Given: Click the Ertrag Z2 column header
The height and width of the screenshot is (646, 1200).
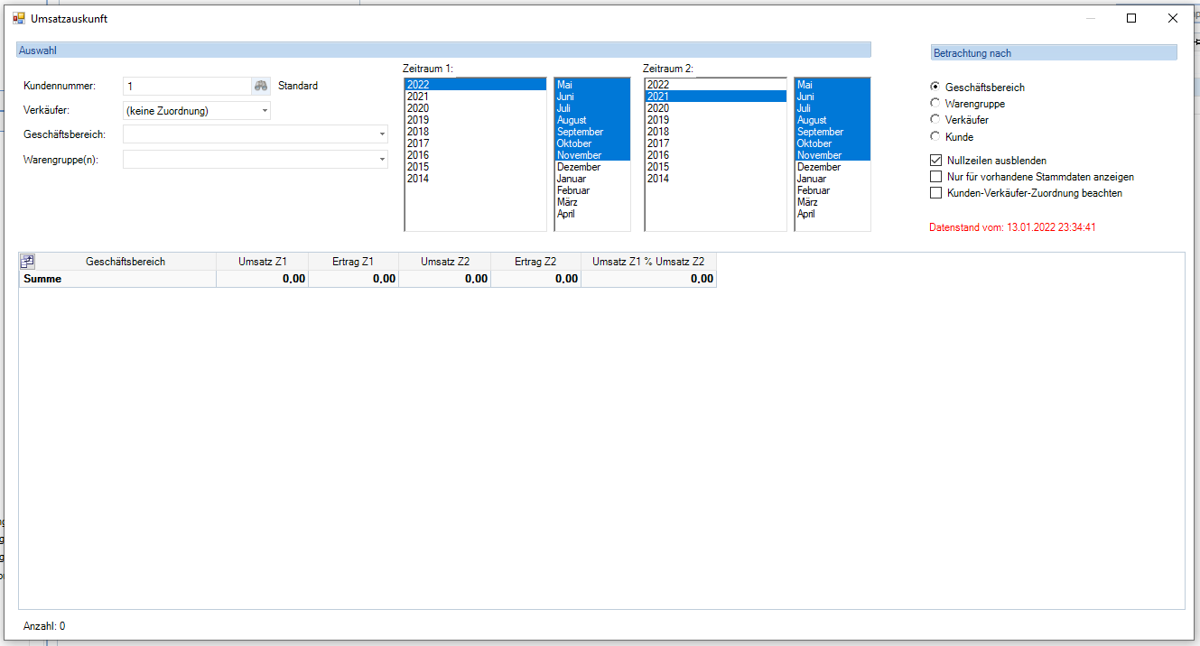Looking at the screenshot, I should 535,262.
